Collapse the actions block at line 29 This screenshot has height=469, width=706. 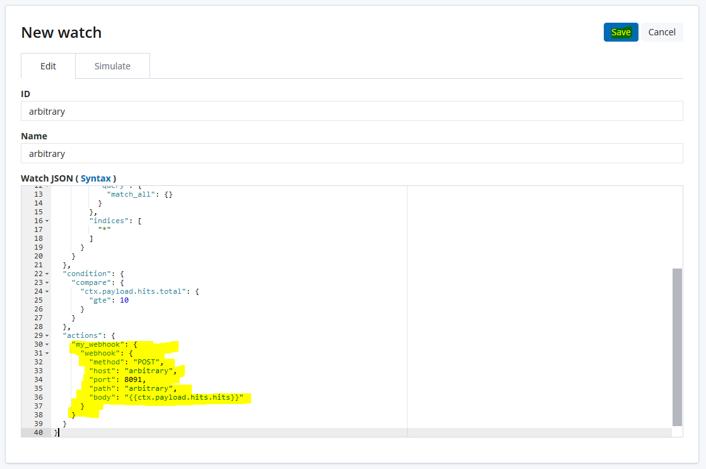47,335
